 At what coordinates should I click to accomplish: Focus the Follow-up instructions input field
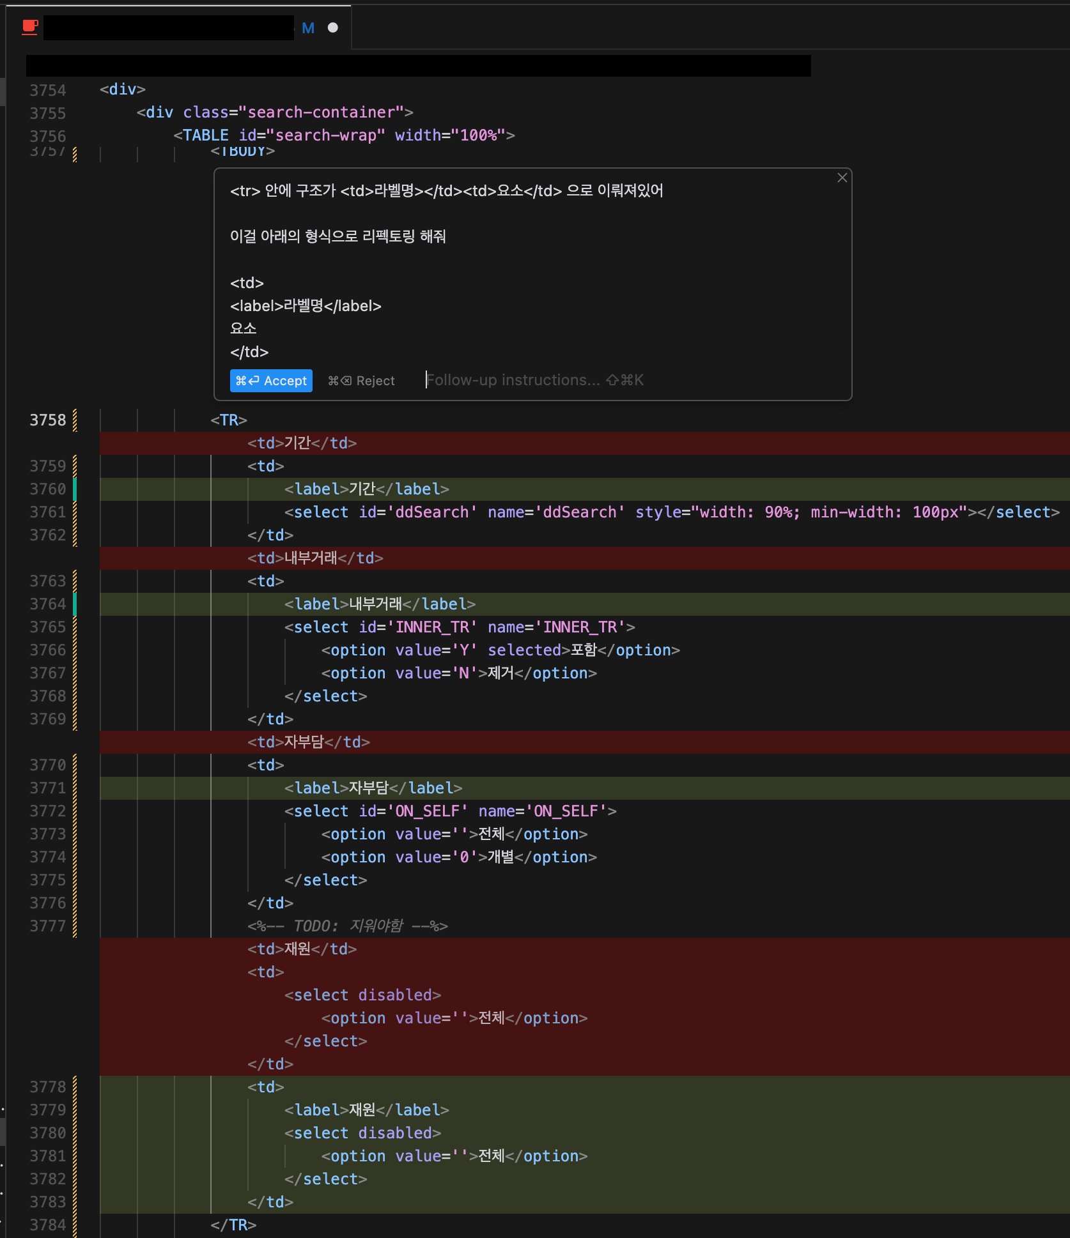[534, 380]
